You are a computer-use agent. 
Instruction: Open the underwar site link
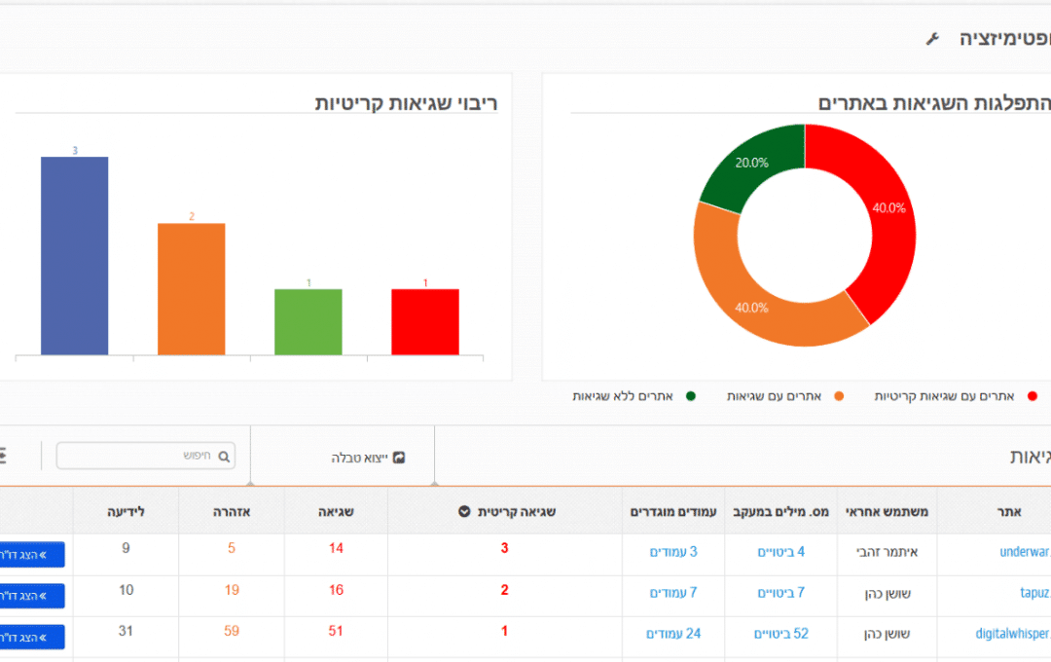coord(1025,552)
